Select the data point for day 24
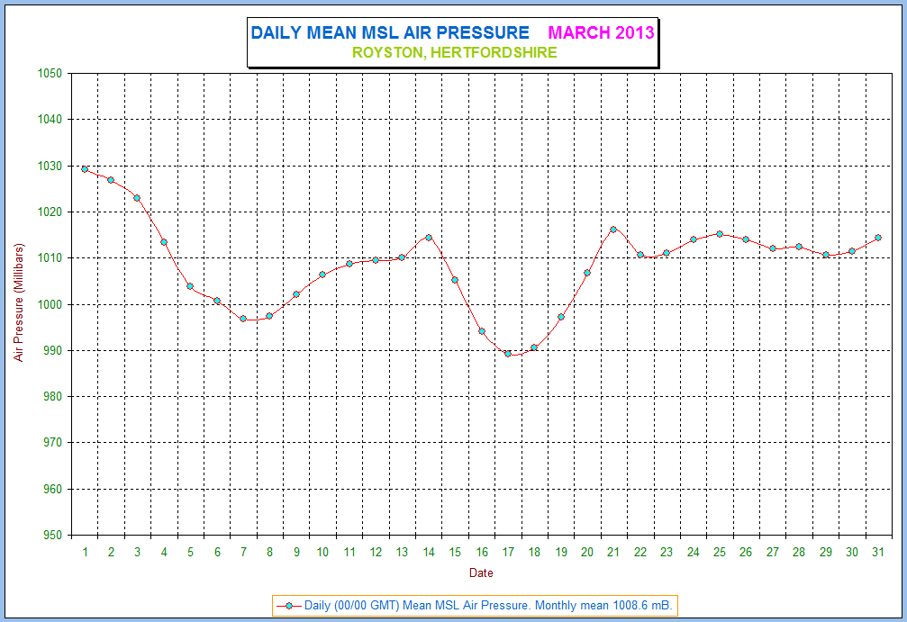This screenshot has width=907, height=622. point(693,239)
